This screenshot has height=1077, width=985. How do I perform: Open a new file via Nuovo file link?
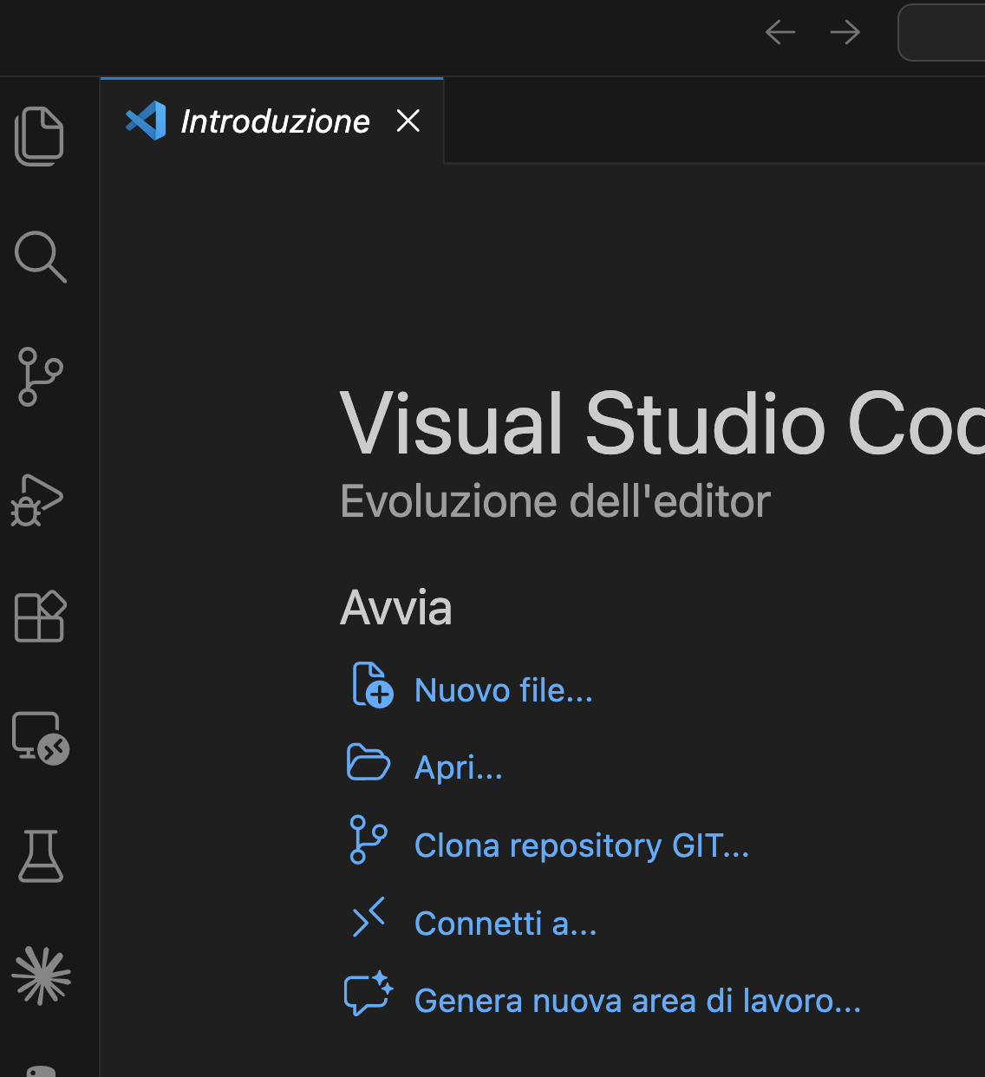click(x=503, y=690)
